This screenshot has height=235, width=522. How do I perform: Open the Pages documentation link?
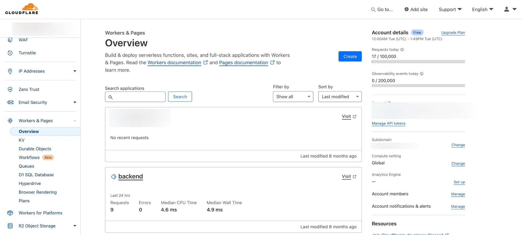coord(244,63)
